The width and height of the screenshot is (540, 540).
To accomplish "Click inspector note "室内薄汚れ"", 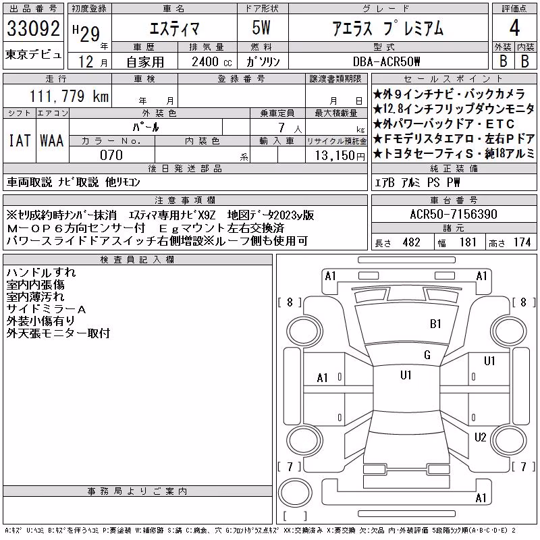I will [35, 296].
